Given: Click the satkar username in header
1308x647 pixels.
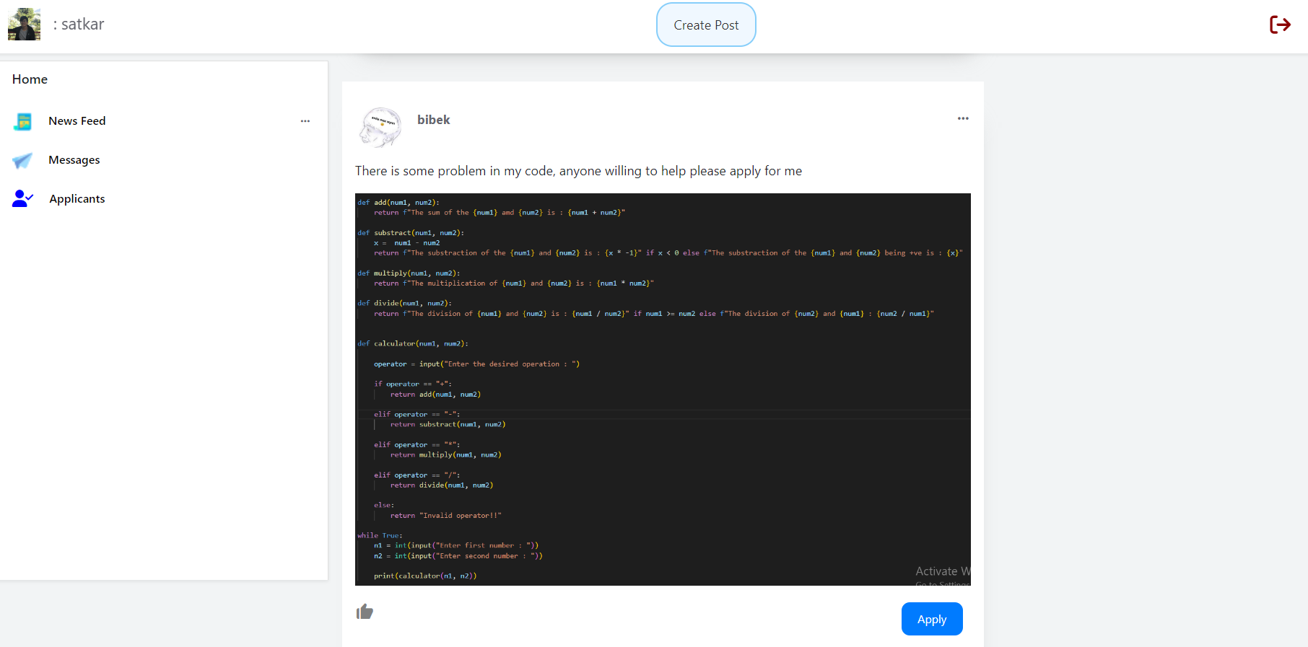Looking at the screenshot, I should point(82,25).
